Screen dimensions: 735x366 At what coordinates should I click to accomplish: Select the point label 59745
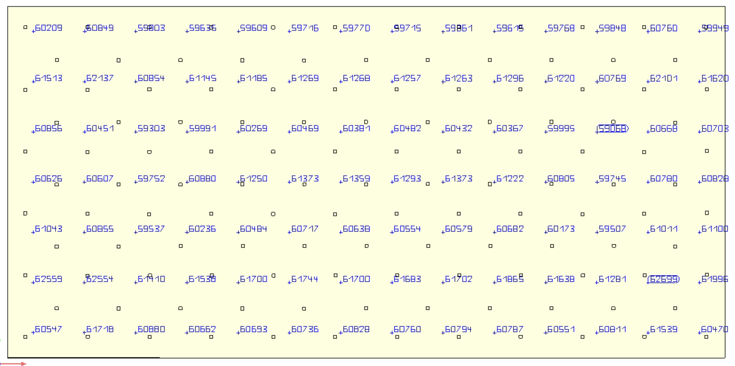point(613,179)
